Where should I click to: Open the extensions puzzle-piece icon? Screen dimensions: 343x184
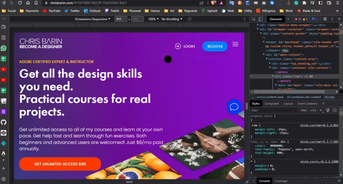[x=304, y=3]
